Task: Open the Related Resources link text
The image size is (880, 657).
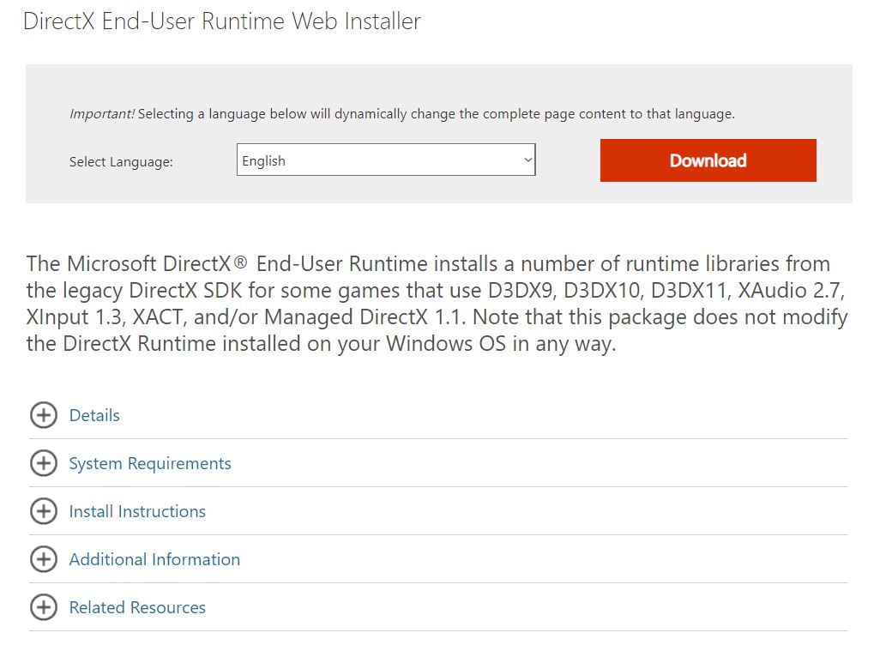Action: [x=137, y=607]
